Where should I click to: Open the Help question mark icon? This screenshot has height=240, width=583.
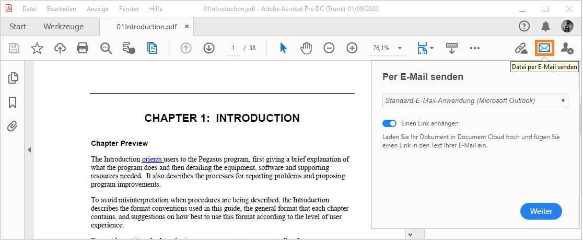pyautogui.click(x=524, y=26)
